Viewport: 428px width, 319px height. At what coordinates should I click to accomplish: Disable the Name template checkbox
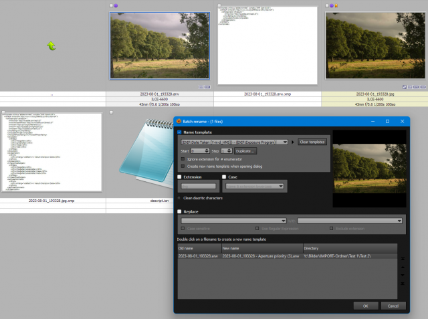coord(179,132)
